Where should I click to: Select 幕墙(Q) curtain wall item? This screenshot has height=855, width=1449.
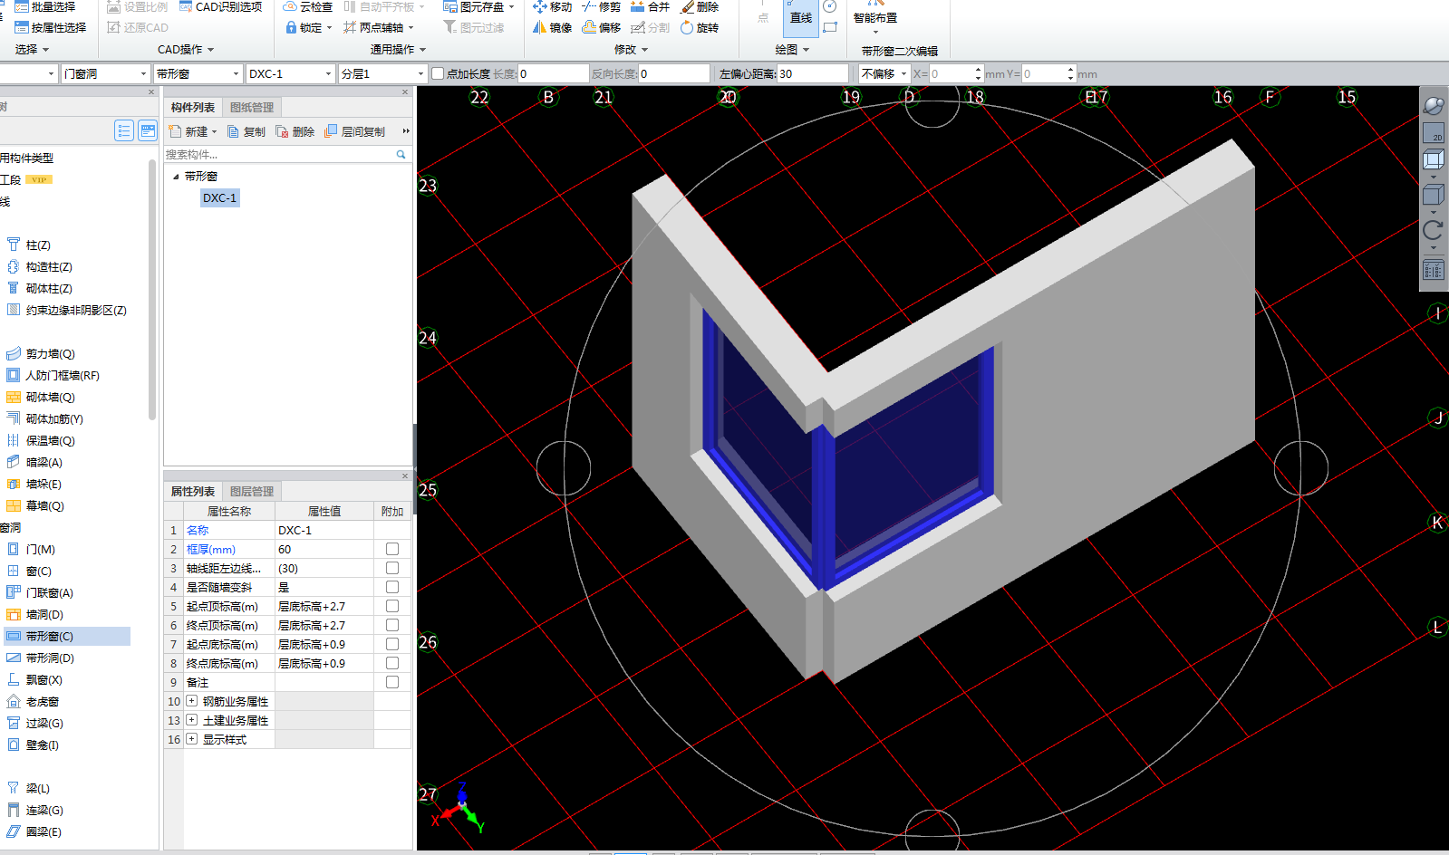tap(45, 505)
